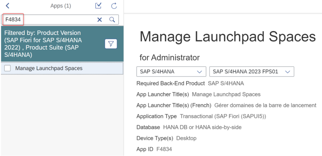Click the Manage Launchpad Spaces page heading
This screenshot has height=156, width=322.
click(x=228, y=37)
